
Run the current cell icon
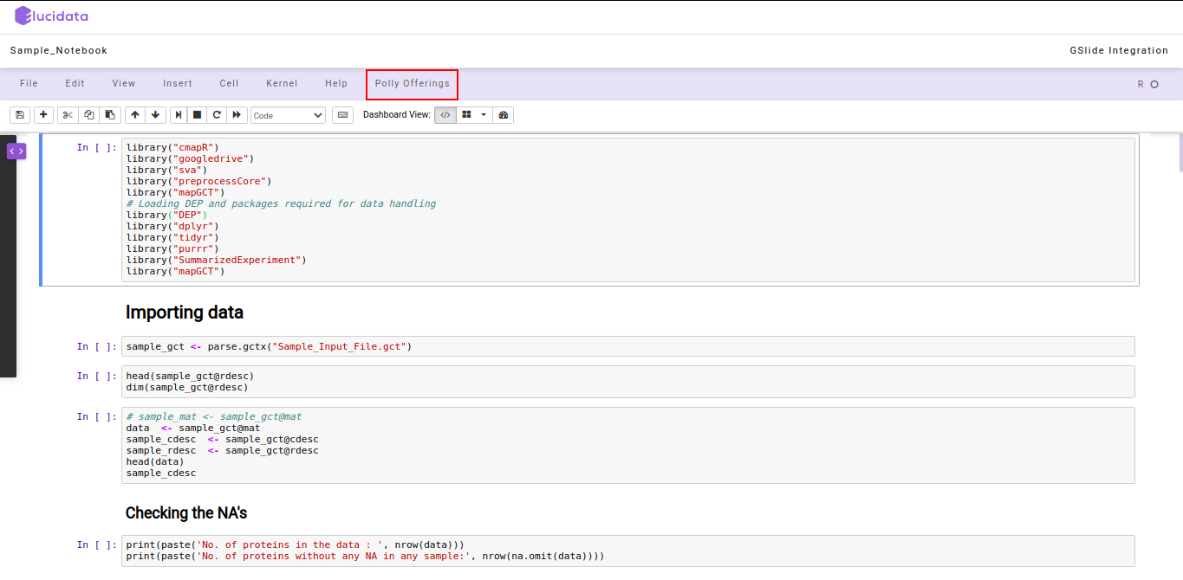tap(178, 114)
